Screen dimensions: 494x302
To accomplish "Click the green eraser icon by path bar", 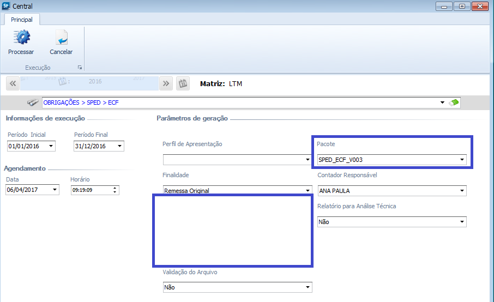I will point(454,102).
